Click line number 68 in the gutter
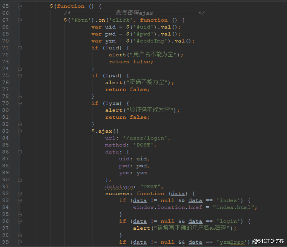This screenshot has height=247, width=287. point(6,27)
